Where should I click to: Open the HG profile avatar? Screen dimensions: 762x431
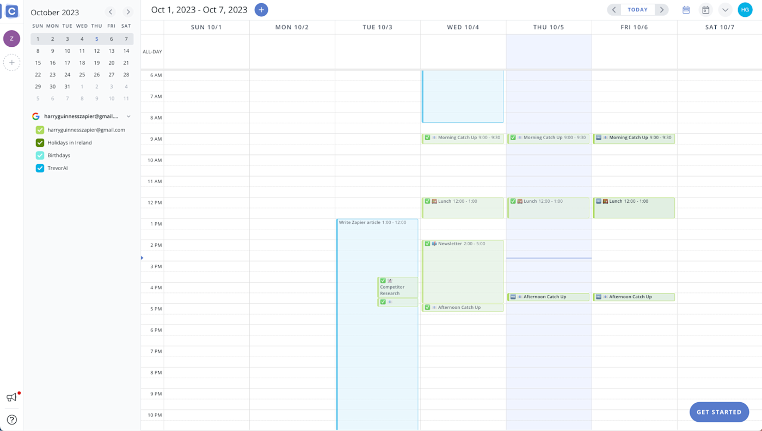(x=745, y=10)
